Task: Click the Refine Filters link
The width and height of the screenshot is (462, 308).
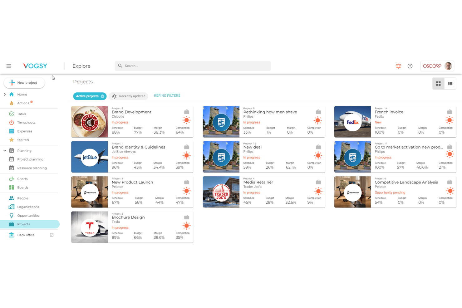Action: coord(167,96)
